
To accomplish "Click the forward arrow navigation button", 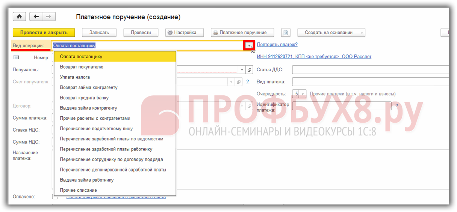I will (49, 17).
